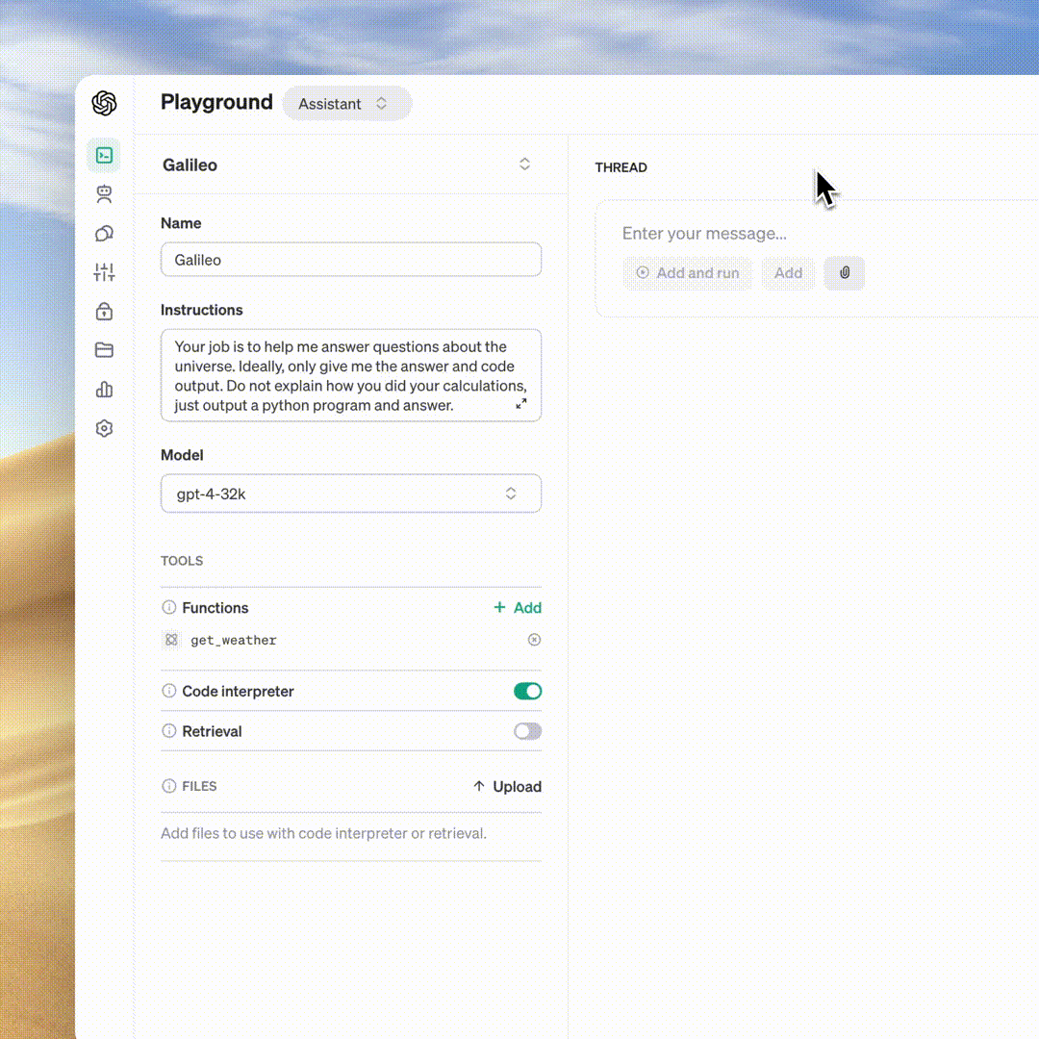Open the Usage bar chart icon
This screenshot has height=1039, width=1039.
pos(104,389)
